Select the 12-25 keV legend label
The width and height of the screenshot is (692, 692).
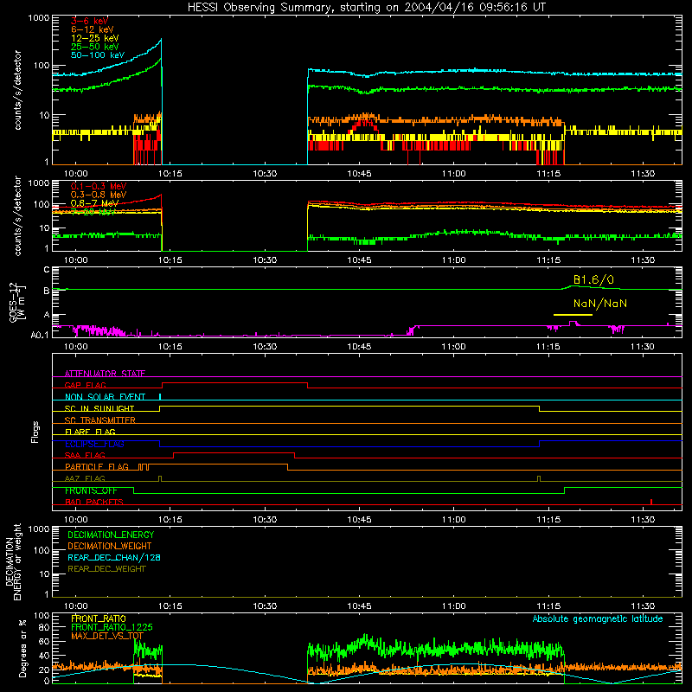tap(95, 38)
